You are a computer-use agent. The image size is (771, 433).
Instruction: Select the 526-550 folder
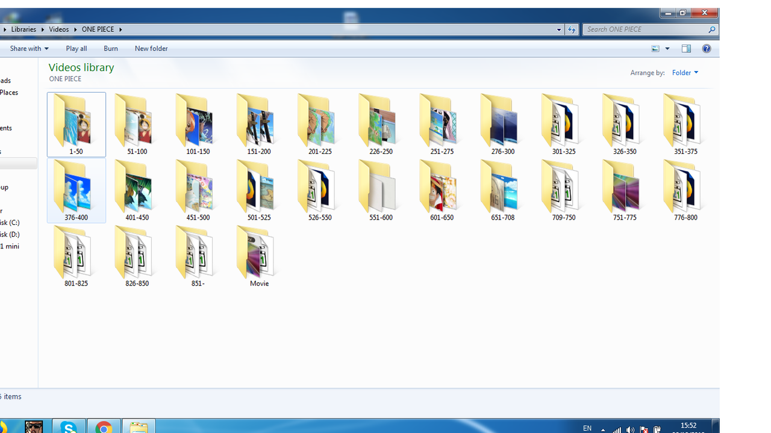320,191
